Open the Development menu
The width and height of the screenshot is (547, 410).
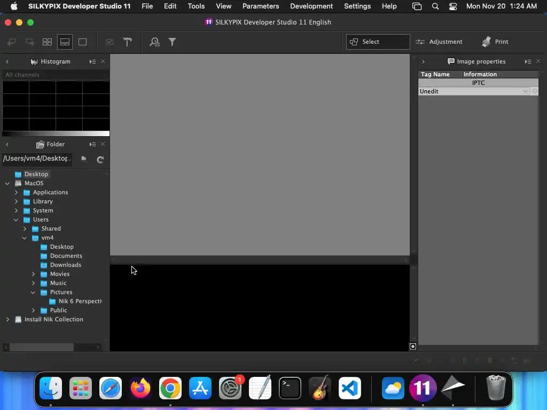311,6
